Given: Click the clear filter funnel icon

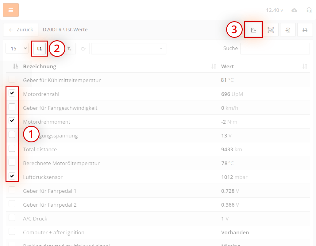Looking at the screenshot, I should coord(69,49).
